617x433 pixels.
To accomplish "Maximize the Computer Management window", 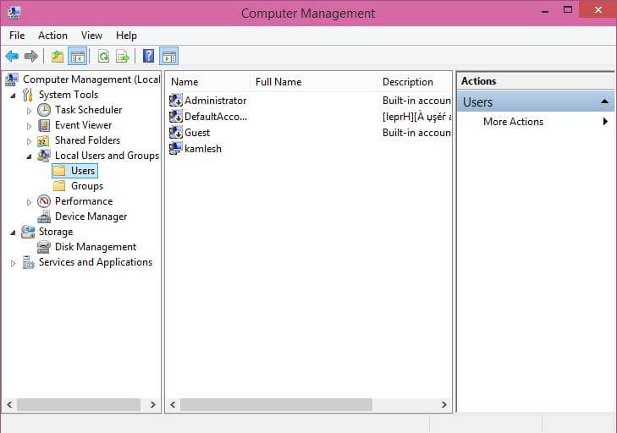I will (x=568, y=10).
